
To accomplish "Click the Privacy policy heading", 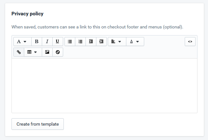I will [x=27, y=14].
